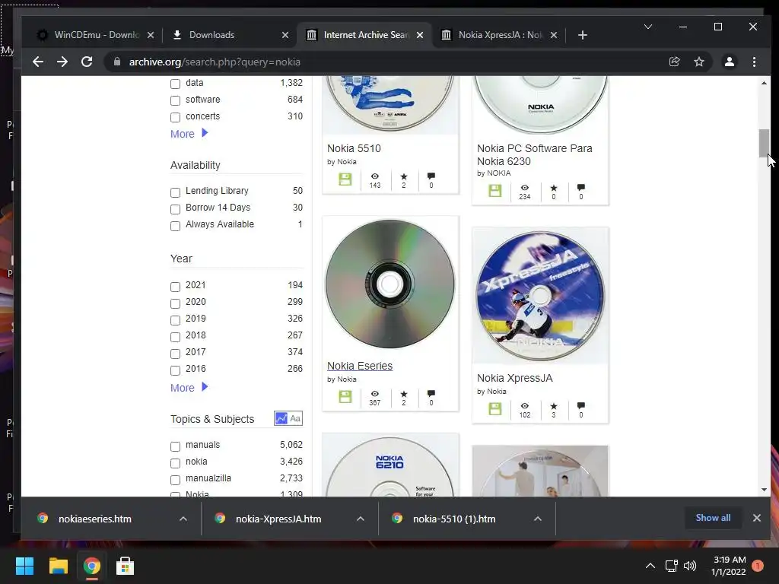Open the Nokia 5510 item title
This screenshot has height=584, width=779.
(354, 148)
